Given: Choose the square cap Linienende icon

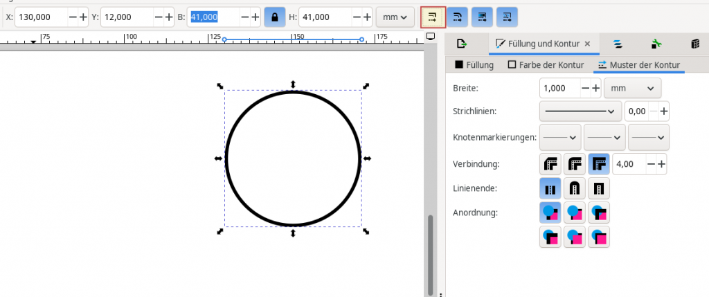Looking at the screenshot, I should [x=599, y=188].
